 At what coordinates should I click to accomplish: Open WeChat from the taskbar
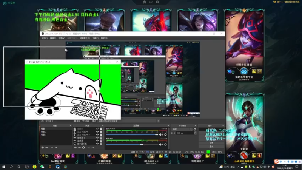coord(42,167)
